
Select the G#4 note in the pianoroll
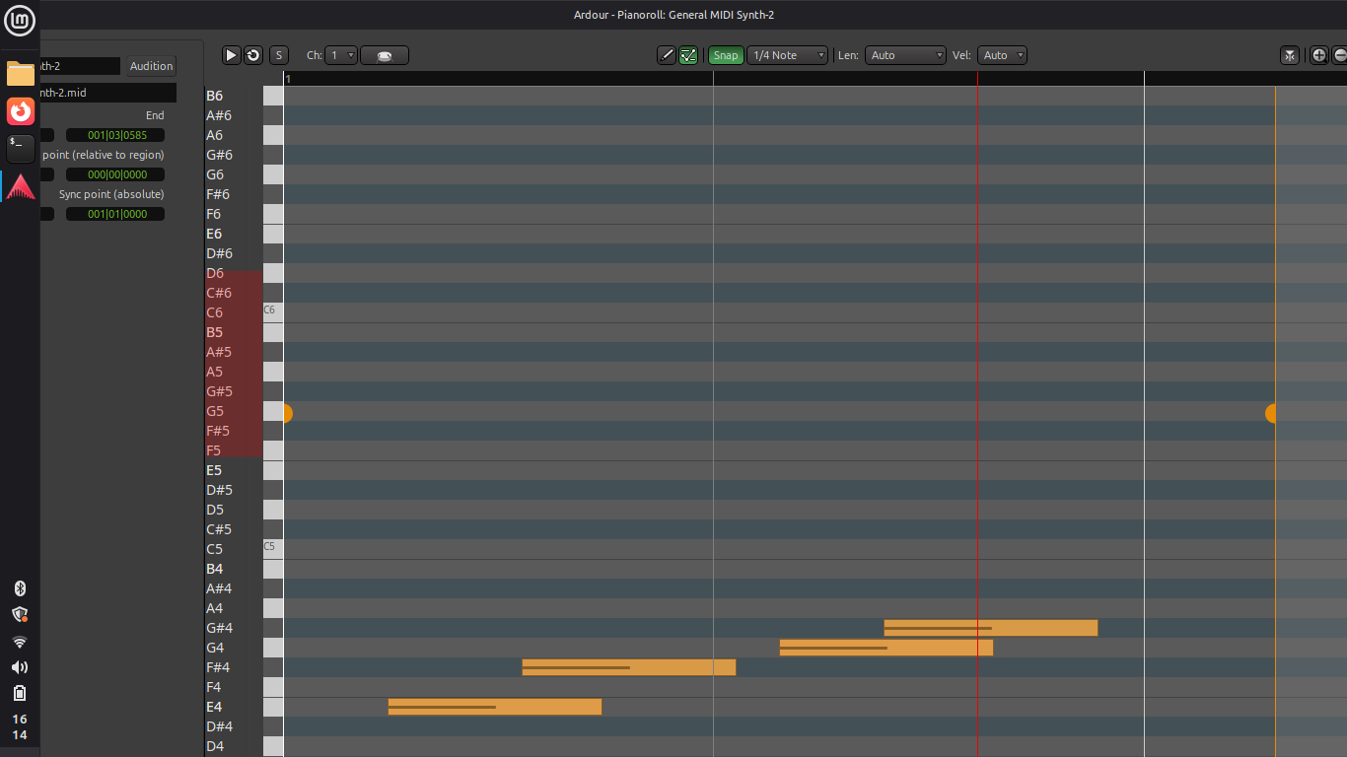(x=990, y=628)
